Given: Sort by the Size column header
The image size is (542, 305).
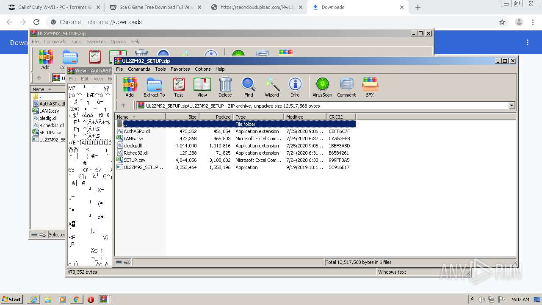Looking at the screenshot, I should 182,117.
